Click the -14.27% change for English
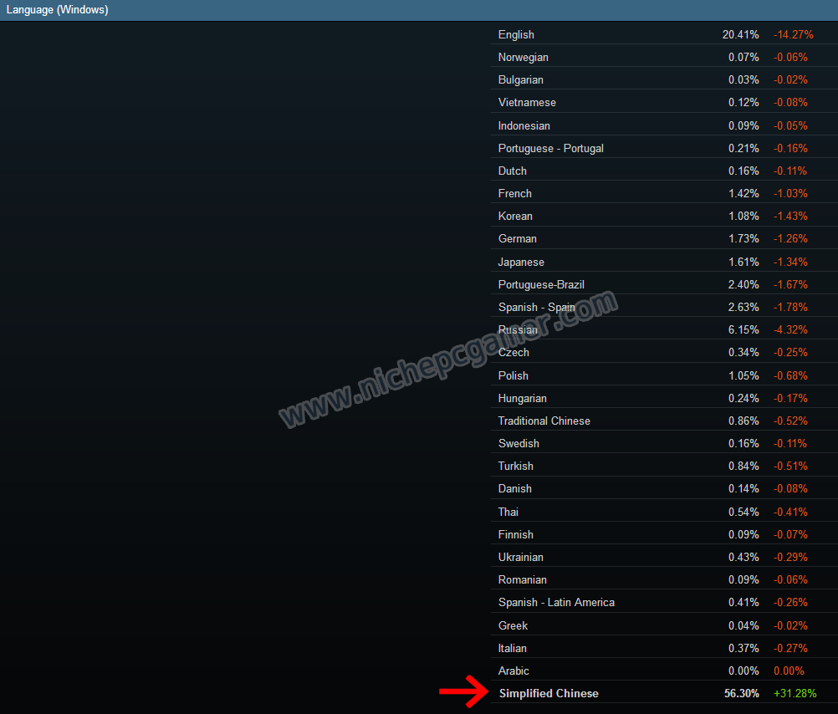 (794, 34)
